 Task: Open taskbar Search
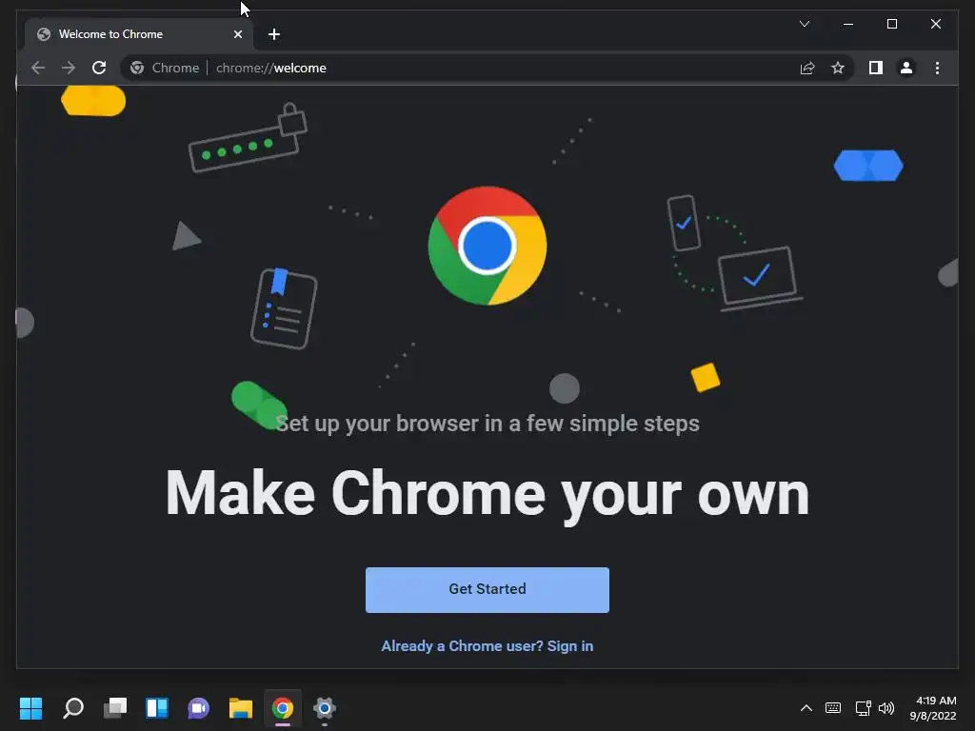tap(73, 708)
